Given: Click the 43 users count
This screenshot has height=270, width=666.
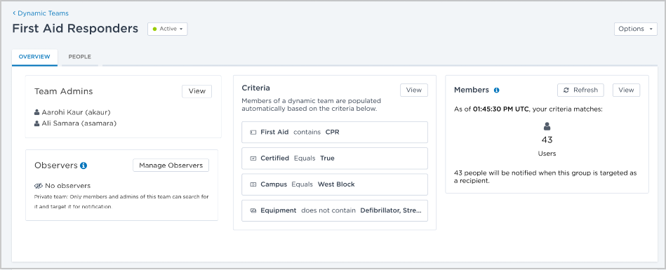Looking at the screenshot, I should (x=547, y=140).
